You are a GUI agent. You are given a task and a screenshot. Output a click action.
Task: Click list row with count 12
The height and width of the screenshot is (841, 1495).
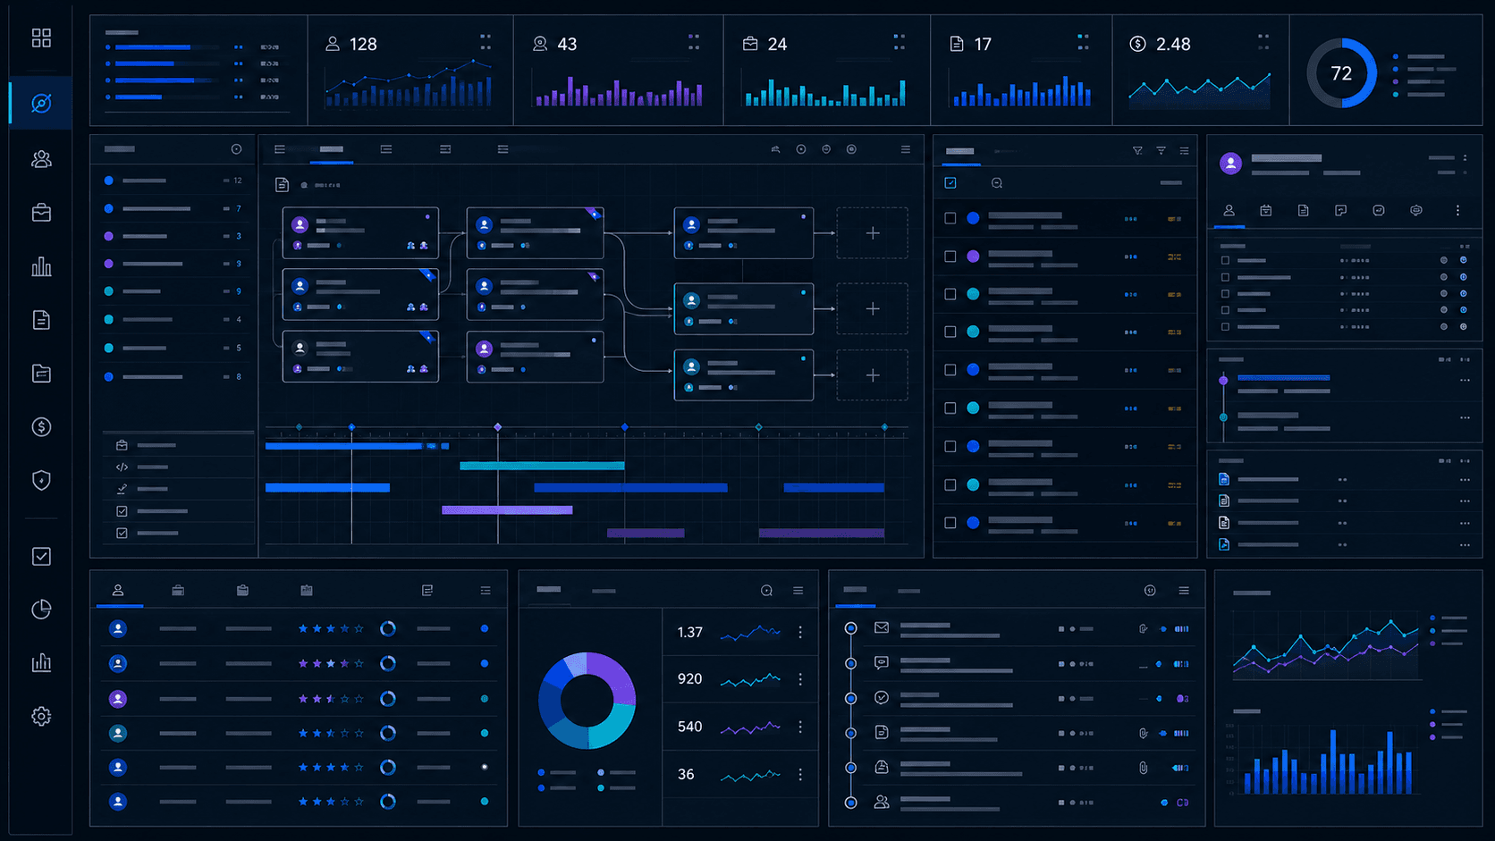(x=173, y=181)
